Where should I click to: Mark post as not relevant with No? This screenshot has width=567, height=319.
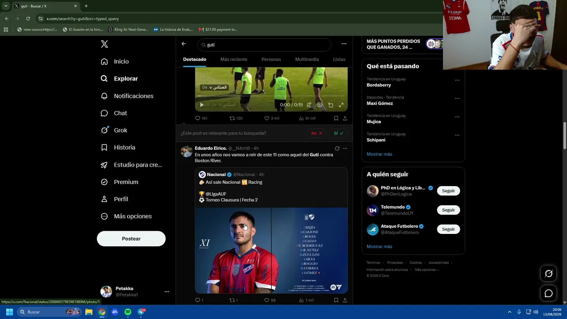[317, 133]
